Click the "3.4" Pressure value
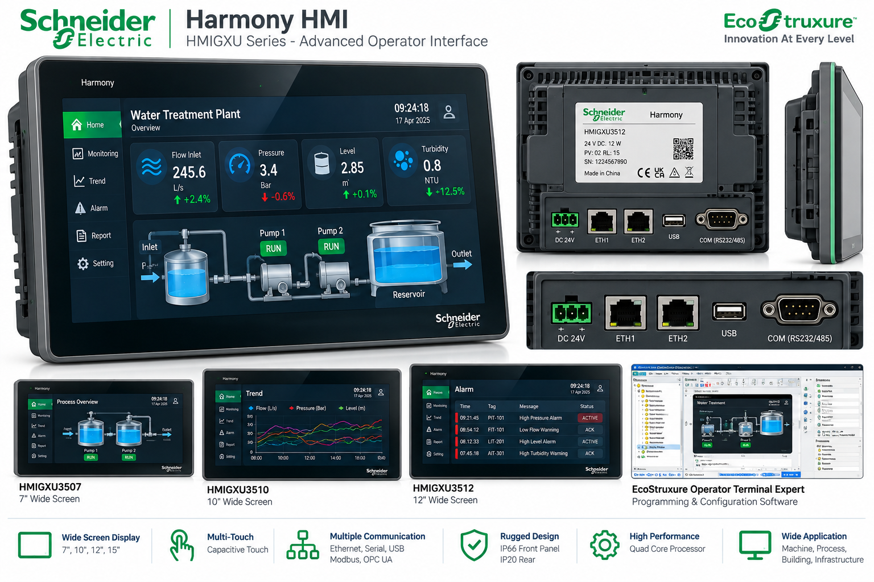 click(x=269, y=170)
